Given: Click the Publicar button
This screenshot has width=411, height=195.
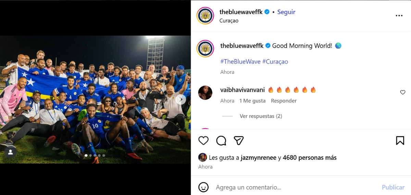Looking at the screenshot, I should click(393, 187).
